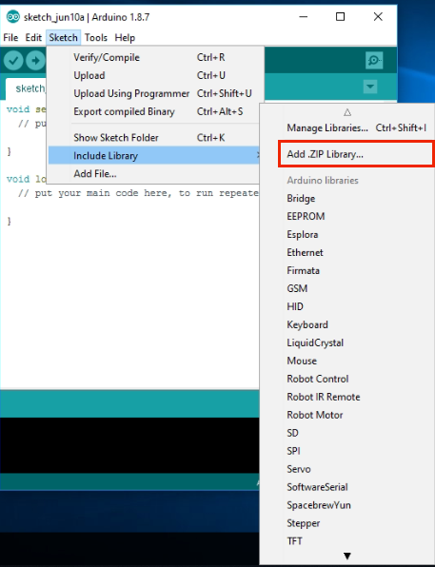Click the Upload arrow toolbar button
The image size is (435, 567).
coord(35,60)
